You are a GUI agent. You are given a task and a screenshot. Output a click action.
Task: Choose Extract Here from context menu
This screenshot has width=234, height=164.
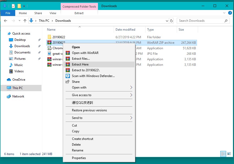(x=99, y=64)
